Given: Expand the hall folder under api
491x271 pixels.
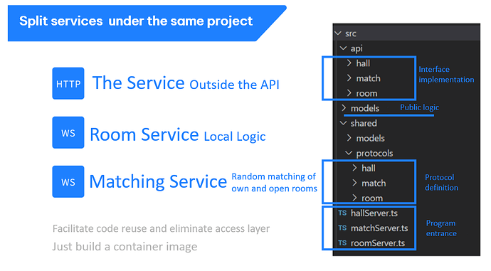Looking at the screenshot, I should pos(349,63).
